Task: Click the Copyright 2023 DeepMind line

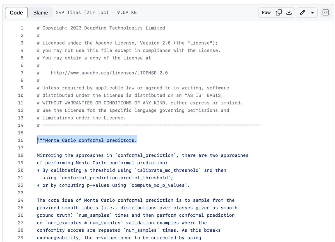Action: tap(101, 28)
